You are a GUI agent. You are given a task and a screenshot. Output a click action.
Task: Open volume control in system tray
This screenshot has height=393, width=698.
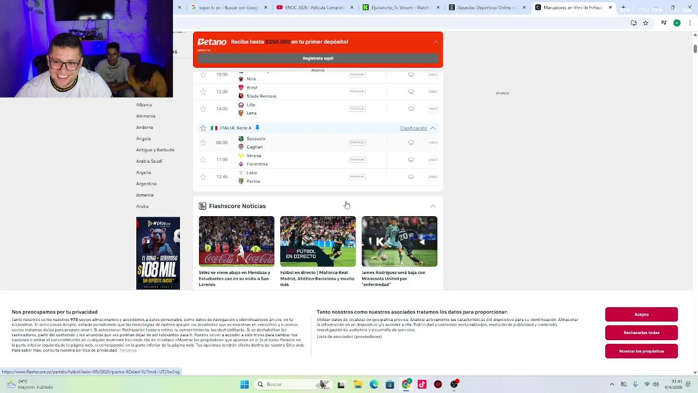[x=655, y=384]
